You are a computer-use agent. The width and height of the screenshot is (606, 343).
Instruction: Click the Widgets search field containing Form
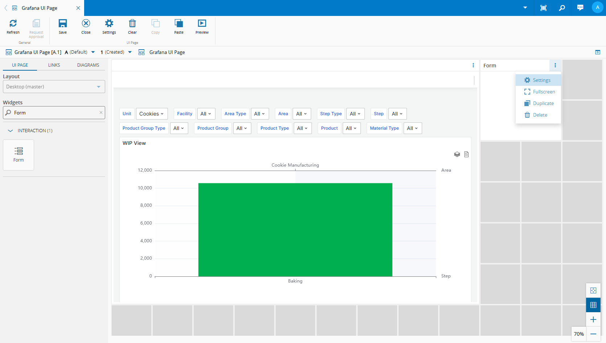(x=54, y=113)
